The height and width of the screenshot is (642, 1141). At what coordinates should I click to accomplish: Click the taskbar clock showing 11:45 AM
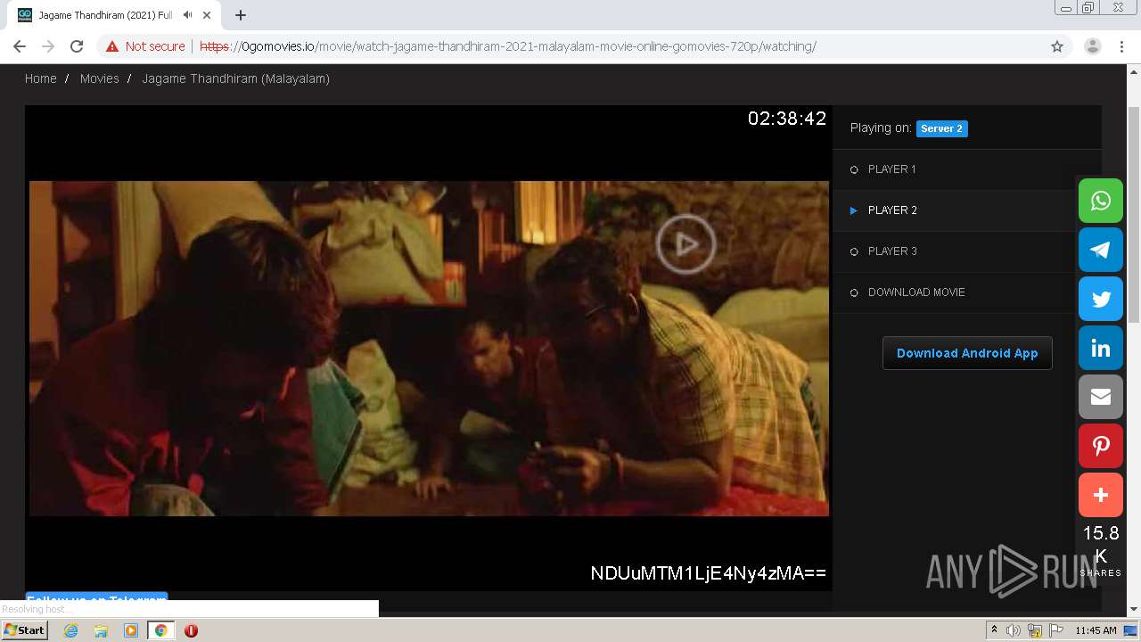[x=1096, y=630]
